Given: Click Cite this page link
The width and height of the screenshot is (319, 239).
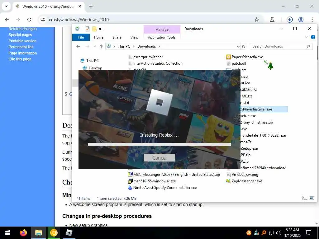Looking at the screenshot, I should click(x=20, y=59).
